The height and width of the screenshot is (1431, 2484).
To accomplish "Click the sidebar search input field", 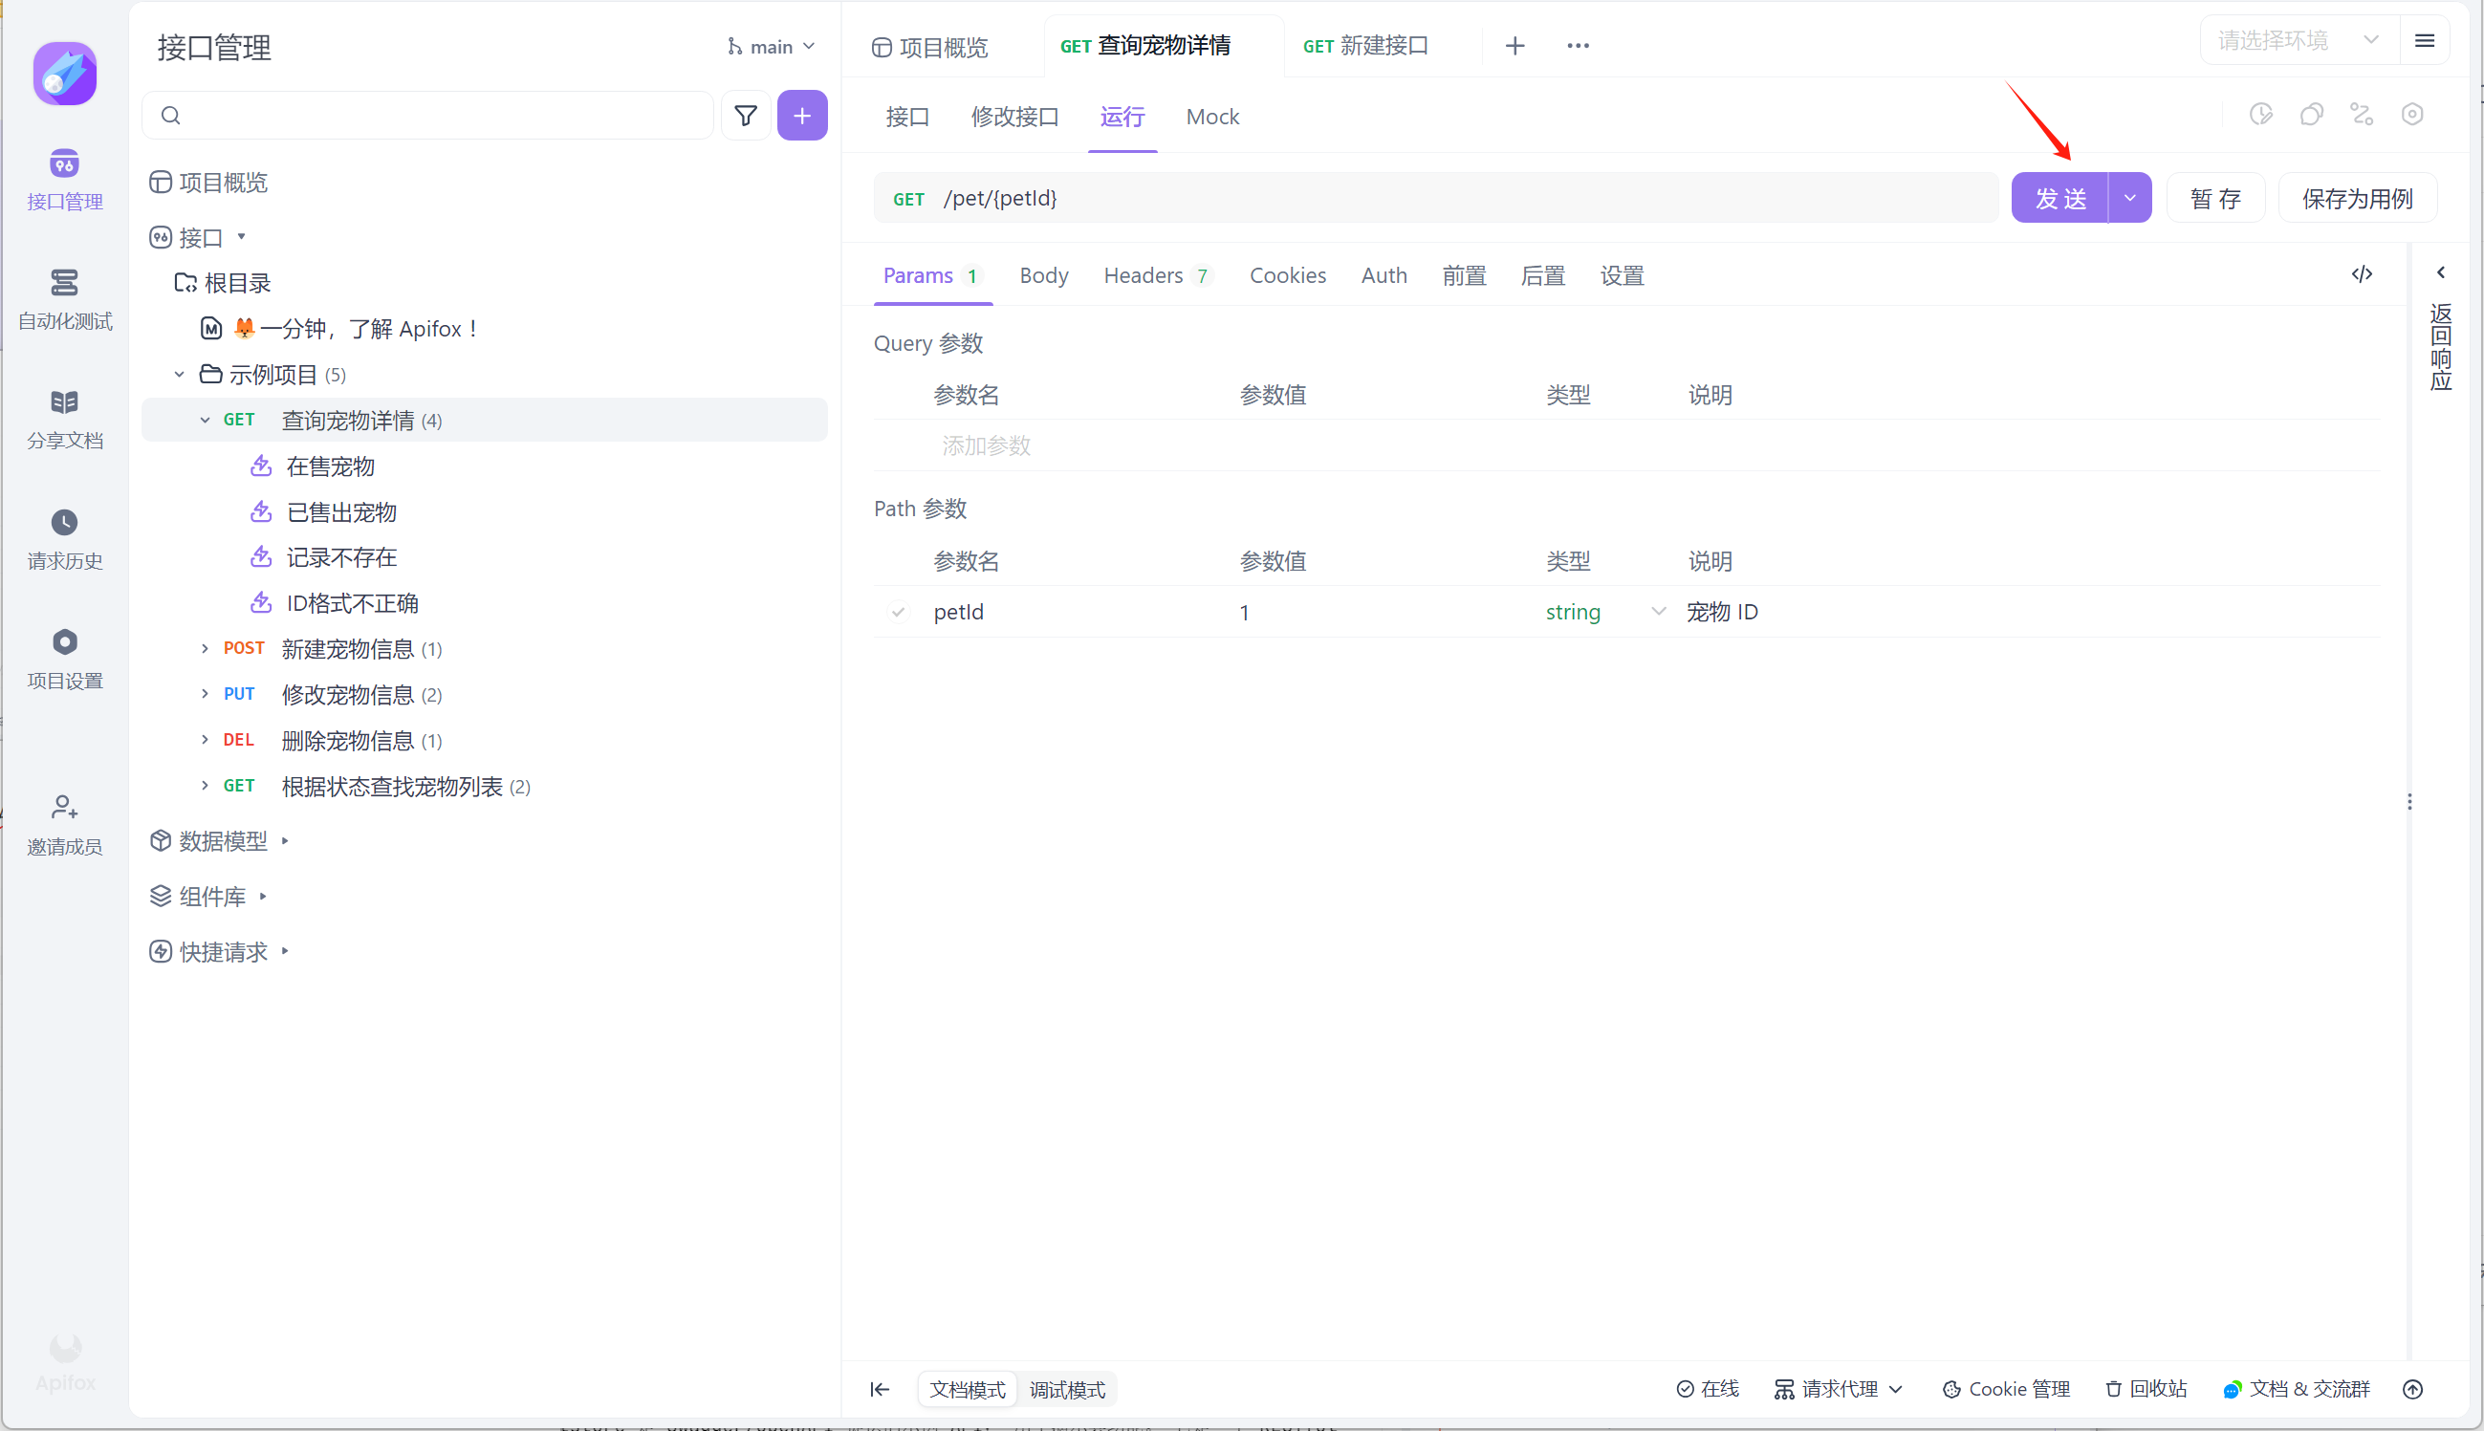I will [443, 116].
